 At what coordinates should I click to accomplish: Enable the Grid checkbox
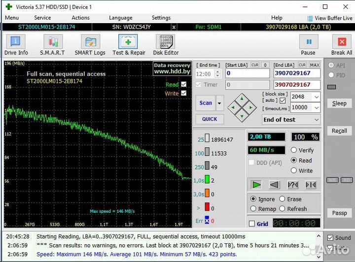pyautogui.click(x=252, y=224)
